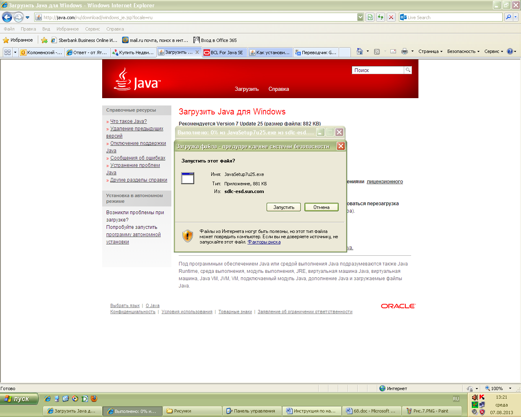521x417 pixels.
Task: Open a new blank tab
Action: click(x=345, y=52)
